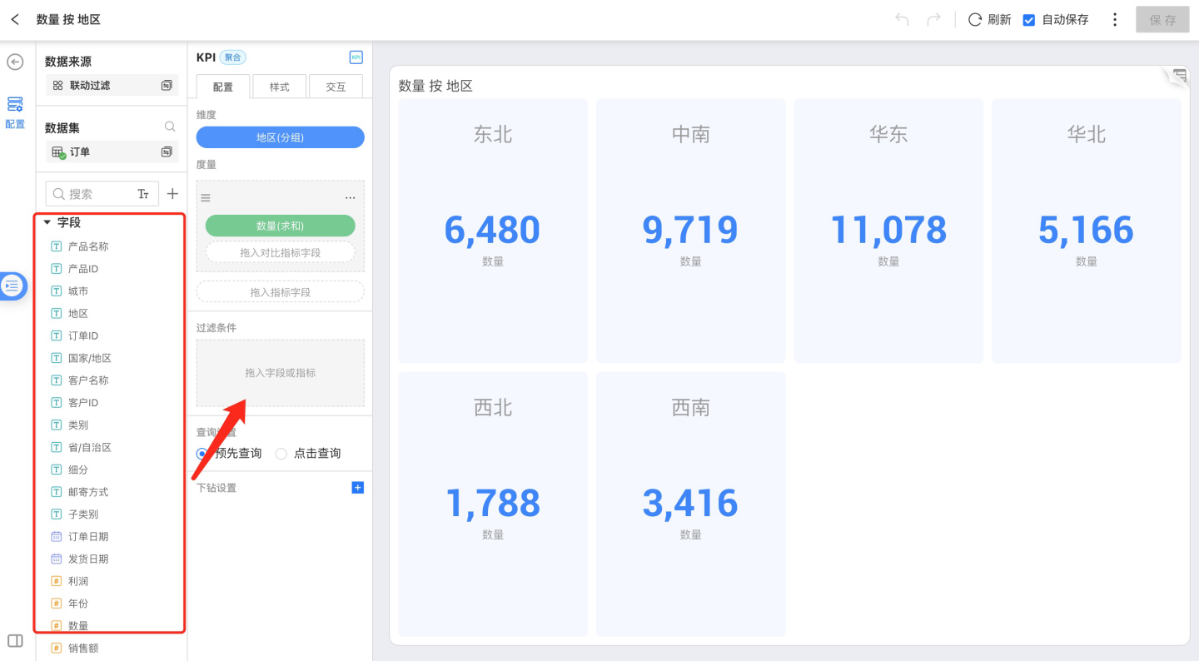Image resolution: width=1199 pixels, height=661 pixels.
Task: Click the back arrow in header
Action: 15,19
